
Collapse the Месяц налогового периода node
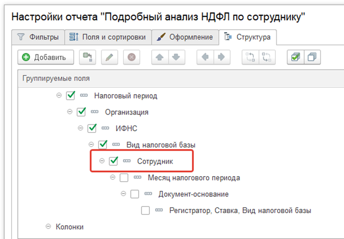tap(113, 177)
